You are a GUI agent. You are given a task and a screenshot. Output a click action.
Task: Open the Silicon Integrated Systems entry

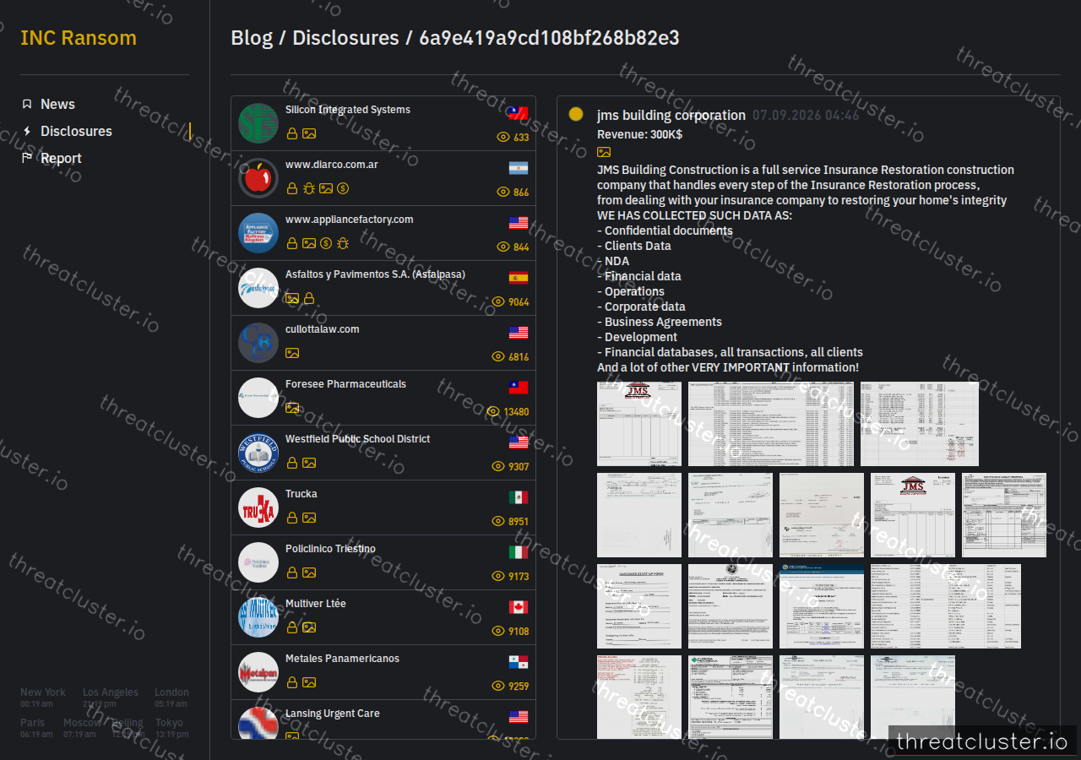pos(383,123)
